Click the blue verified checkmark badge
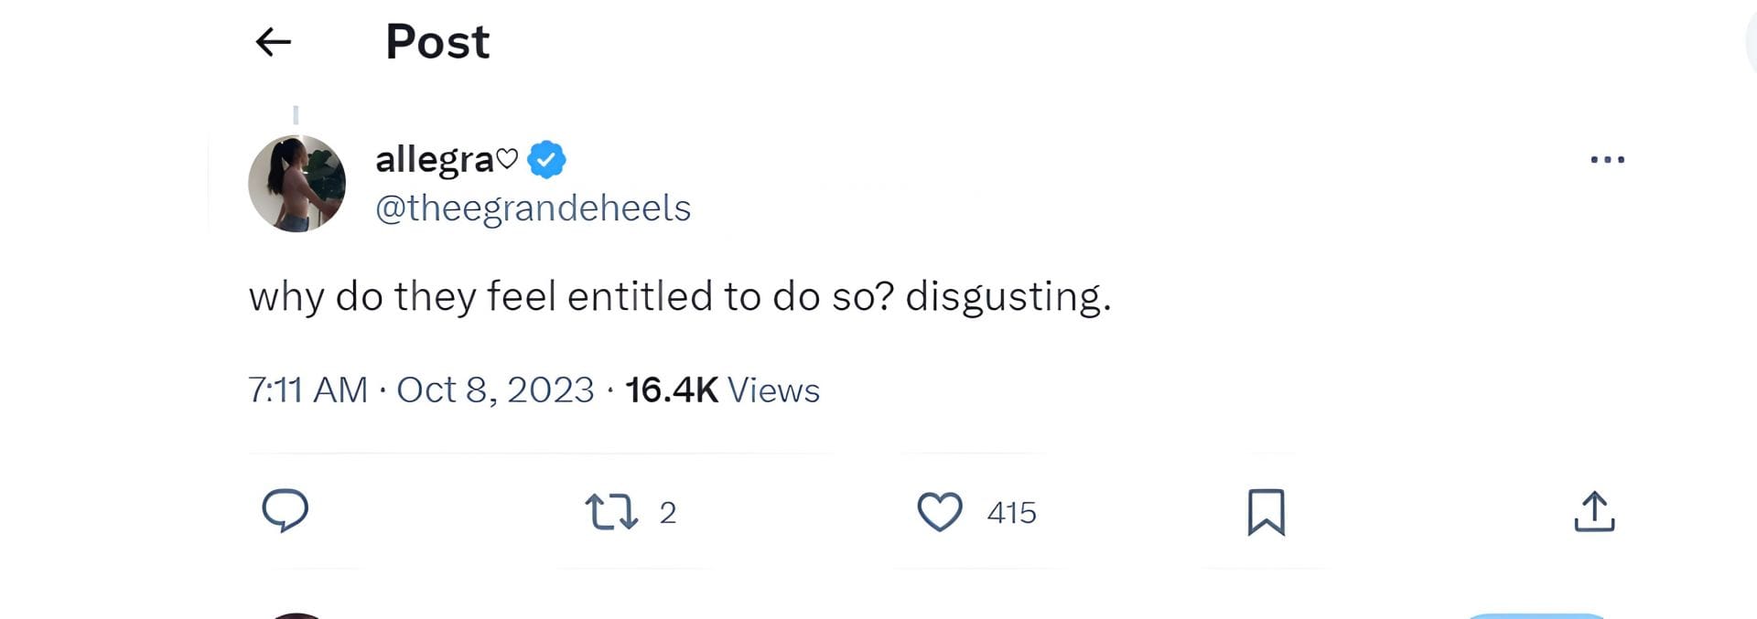This screenshot has width=1757, height=619. (546, 160)
